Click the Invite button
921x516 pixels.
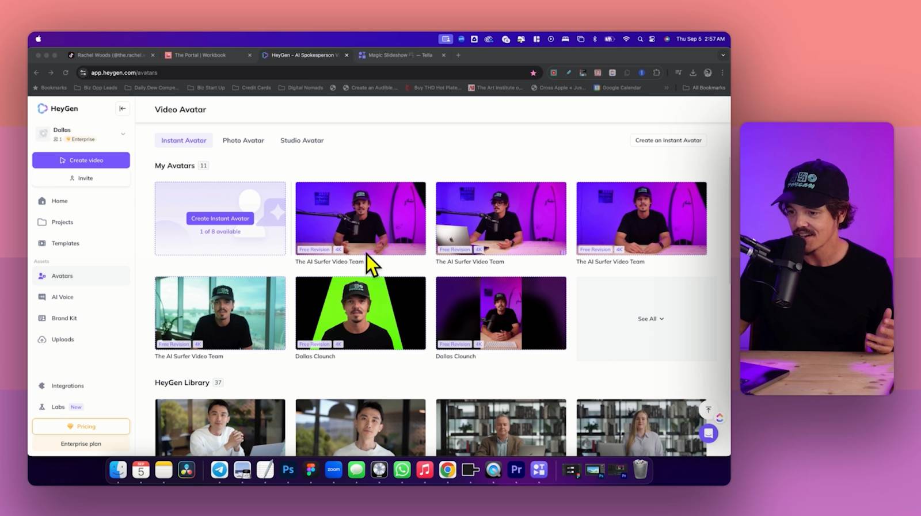click(81, 178)
